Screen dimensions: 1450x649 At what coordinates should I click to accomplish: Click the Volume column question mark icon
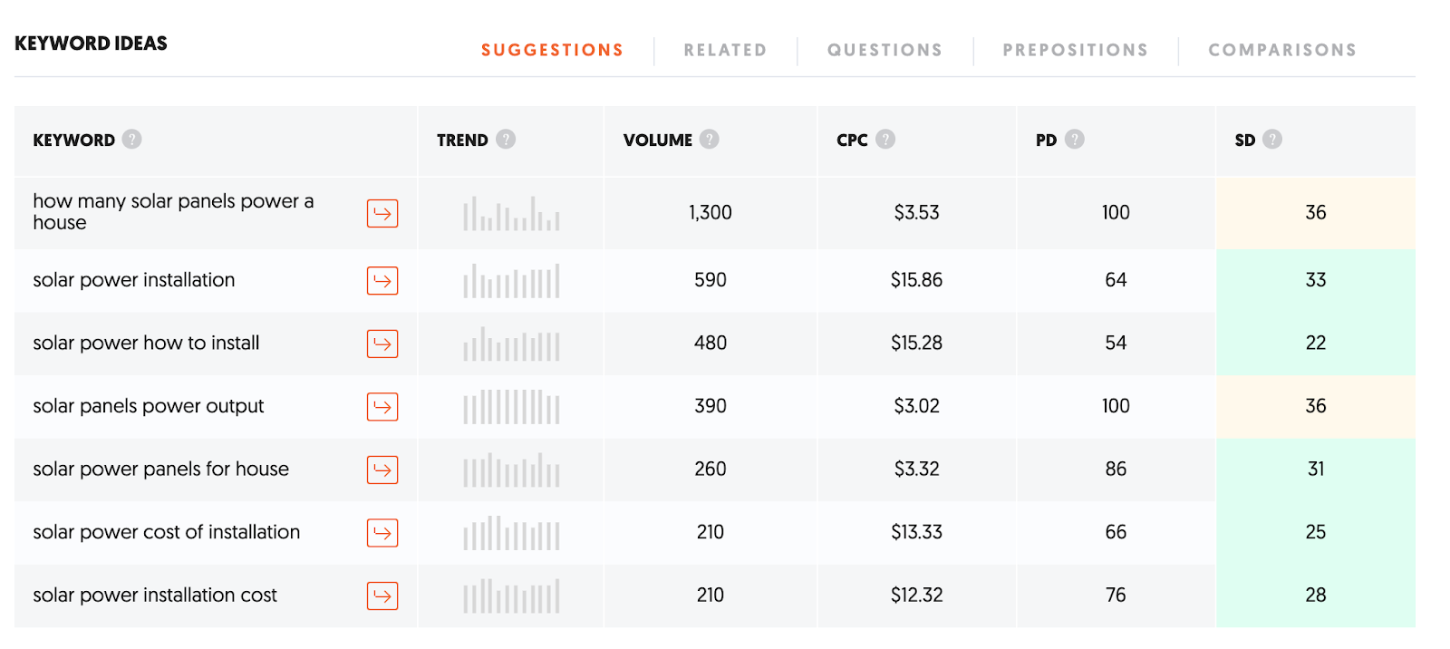click(710, 140)
